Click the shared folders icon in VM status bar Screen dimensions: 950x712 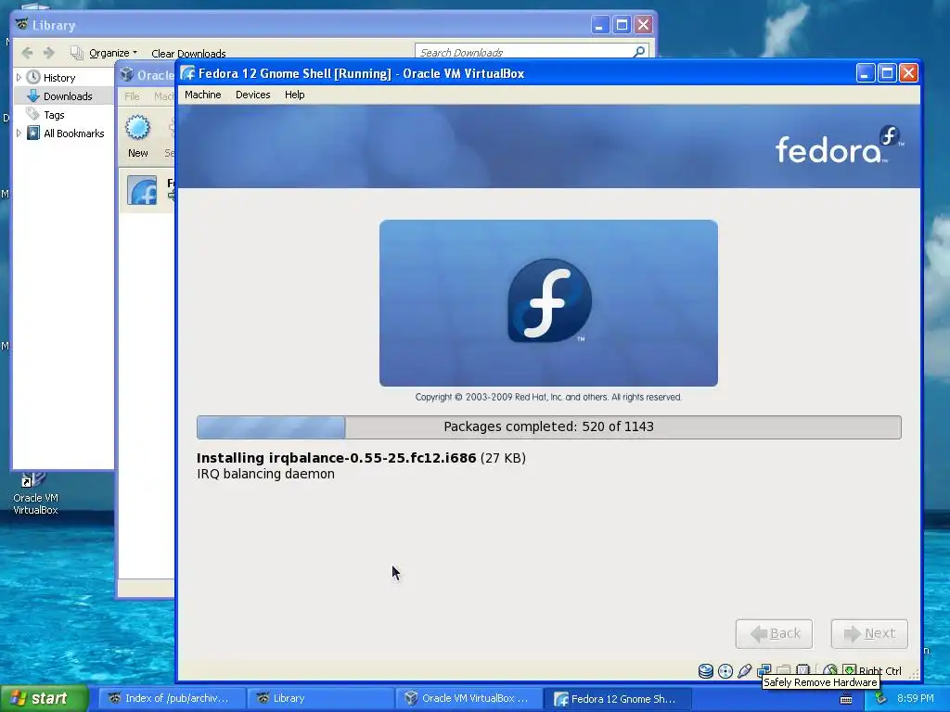click(x=783, y=669)
